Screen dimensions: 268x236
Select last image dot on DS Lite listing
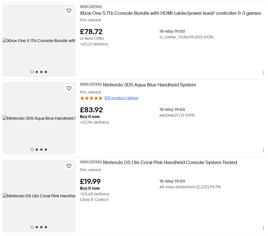click(x=46, y=227)
